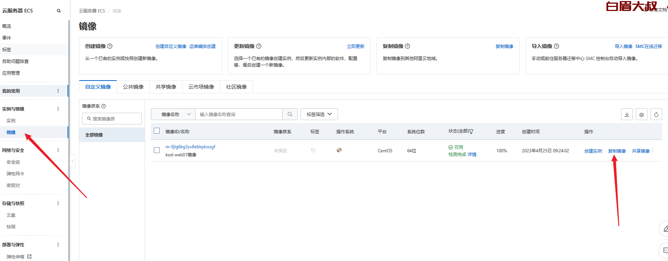Screen dimensions: 668x261
Task: Open the 标签筛选 dropdown
Action: click(x=319, y=114)
